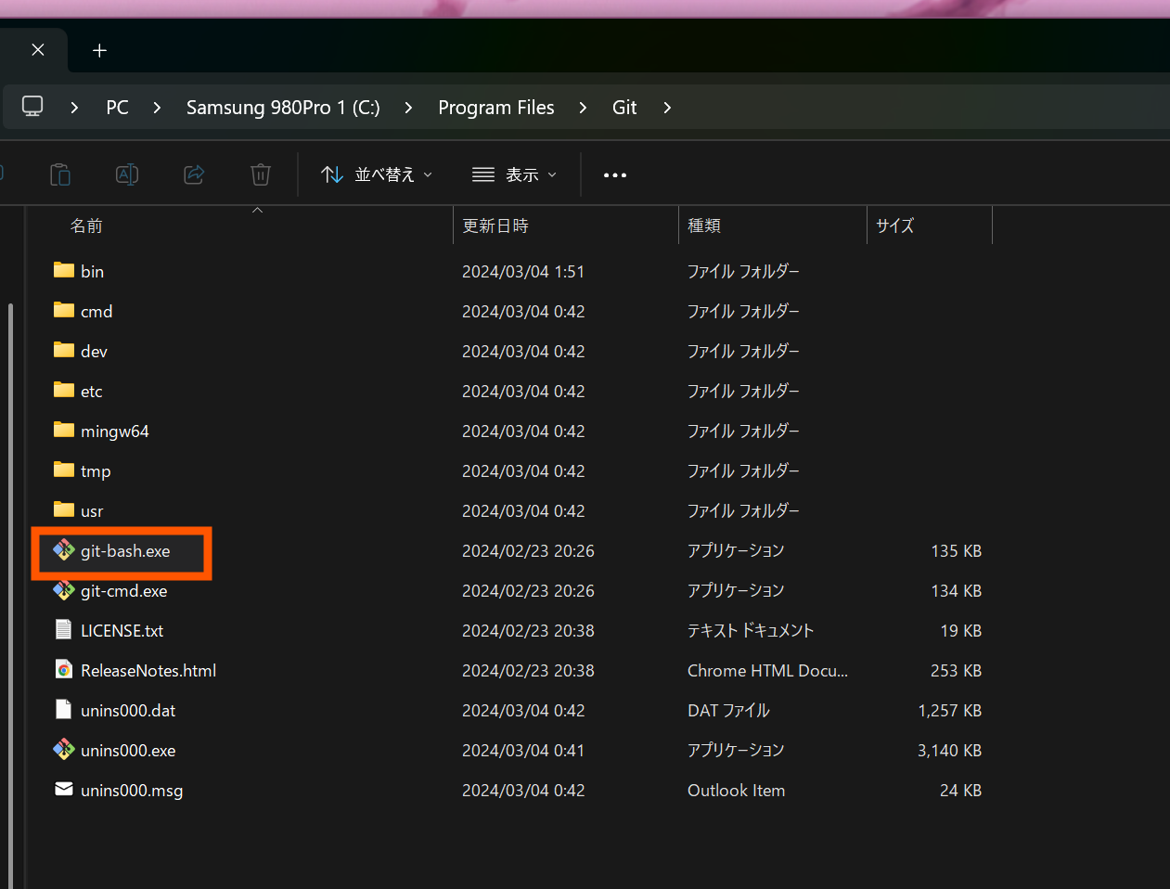This screenshot has width=1170, height=889.
Task: Click the 3,140 KB size value
Action: pyautogui.click(x=949, y=750)
